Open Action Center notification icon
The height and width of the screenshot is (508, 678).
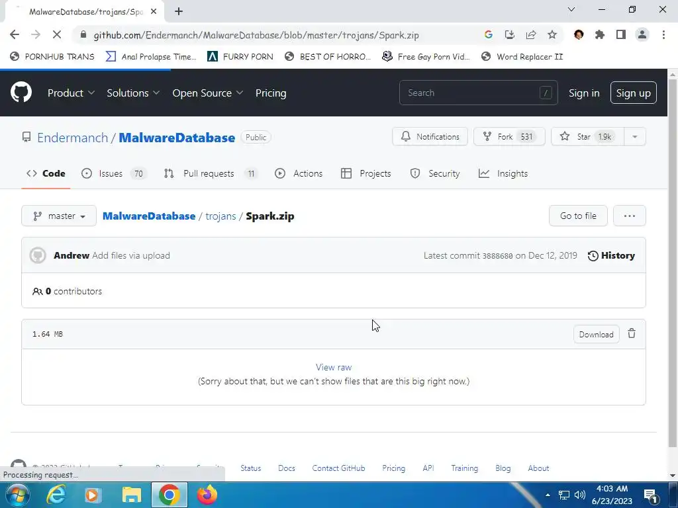point(650,495)
